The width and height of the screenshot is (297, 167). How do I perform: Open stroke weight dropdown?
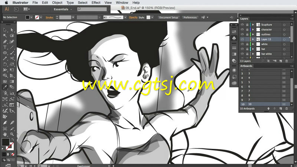tap(73, 17)
